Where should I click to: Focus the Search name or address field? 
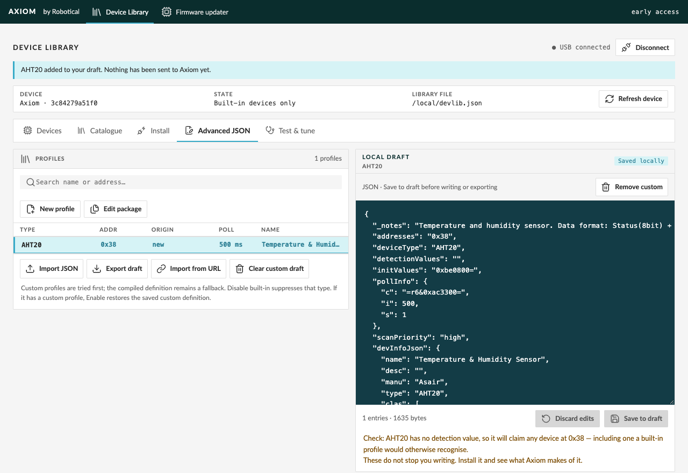click(x=181, y=182)
